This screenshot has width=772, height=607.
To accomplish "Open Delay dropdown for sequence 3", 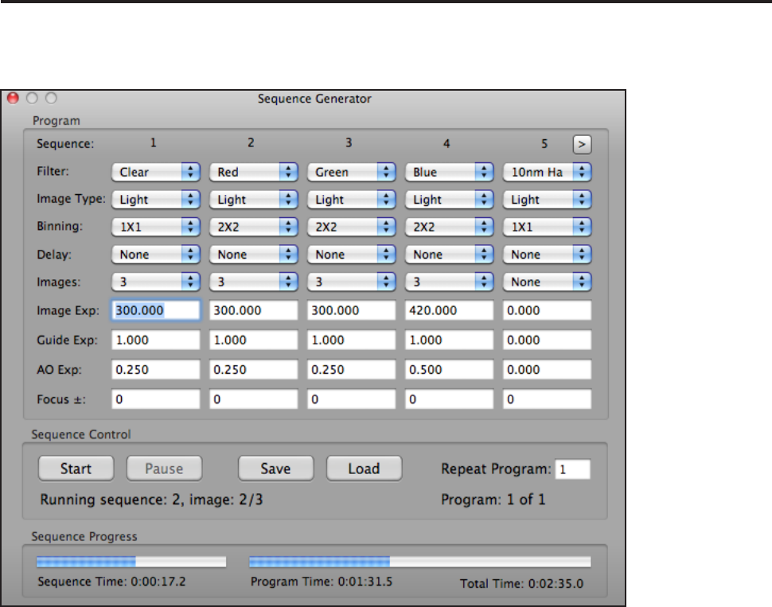I will click(x=352, y=255).
